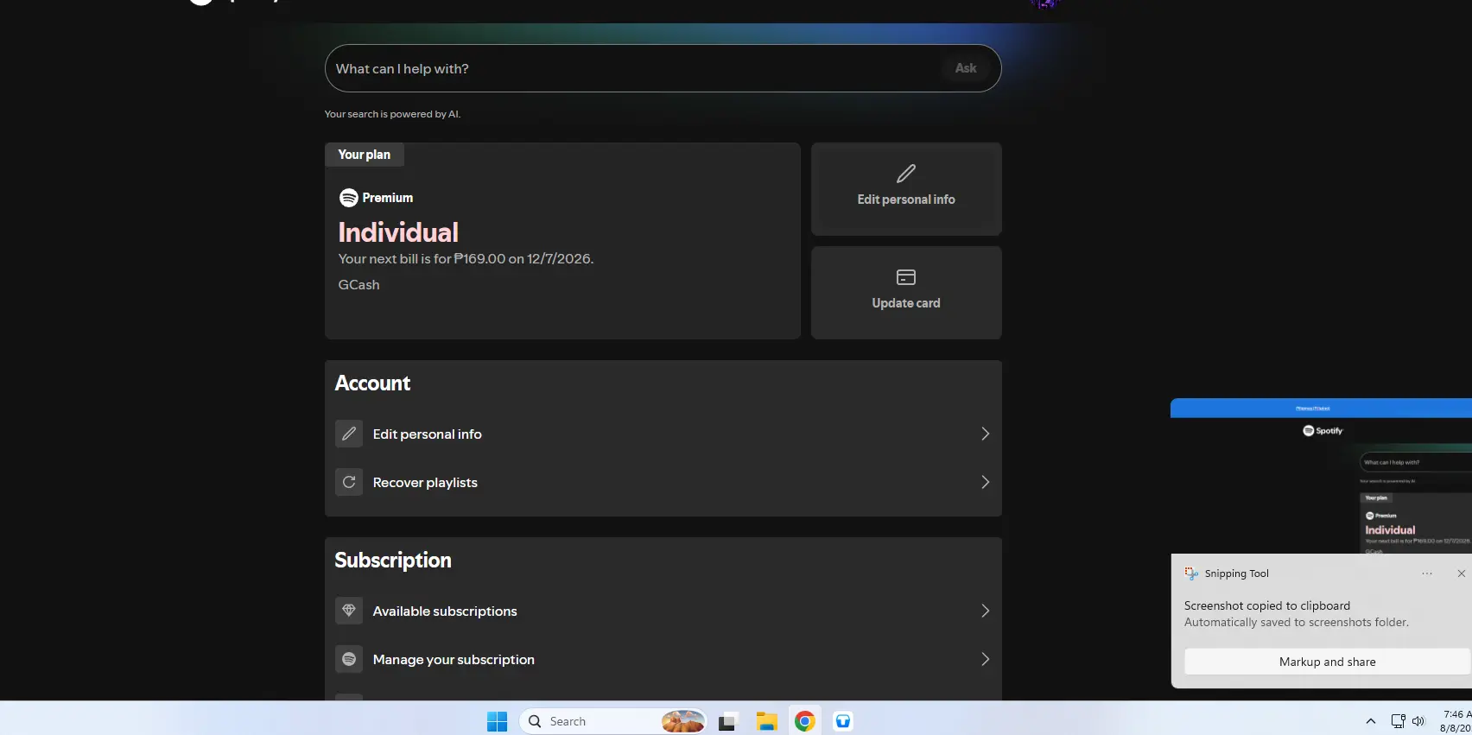Click the "Subscription" section heading
The height and width of the screenshot is (735, 1472).
click(393, 561)
